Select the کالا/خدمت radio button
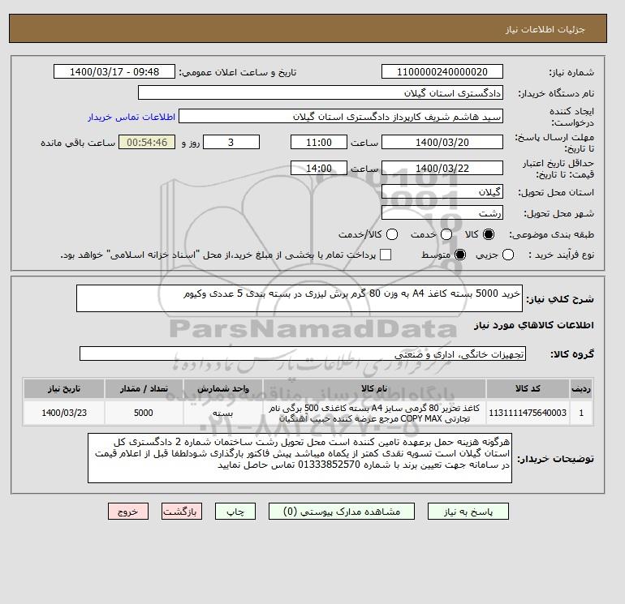Image resolution: width=625 pixels, height=604 pixels. coord(392,234)
